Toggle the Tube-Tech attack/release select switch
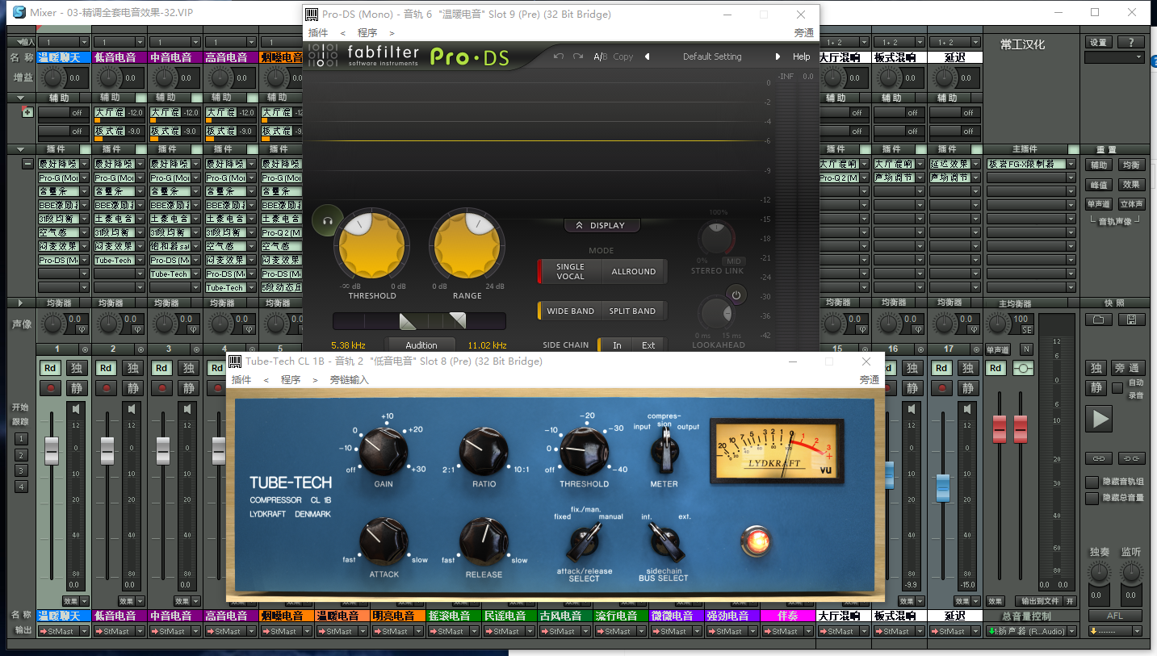 point(585,541)
